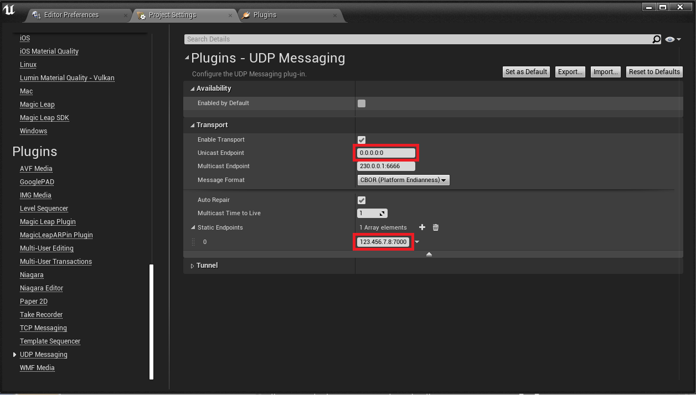Add a Static Endpoints array element
The image size is (696, 395).
(x=422, y=227)
